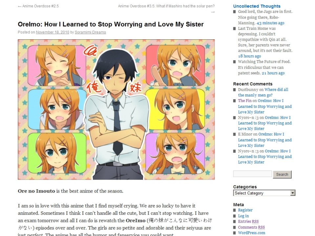Click the Search button

(x=282, y=174)
